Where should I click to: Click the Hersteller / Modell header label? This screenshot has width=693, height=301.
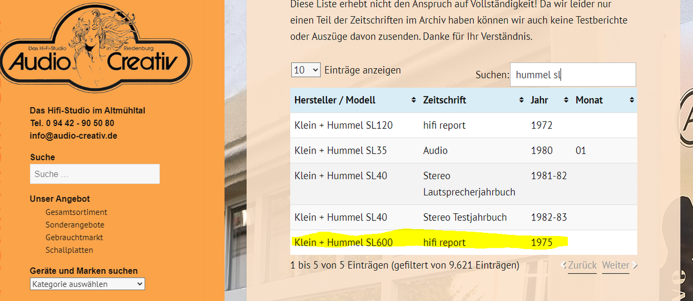click(335, 100)
